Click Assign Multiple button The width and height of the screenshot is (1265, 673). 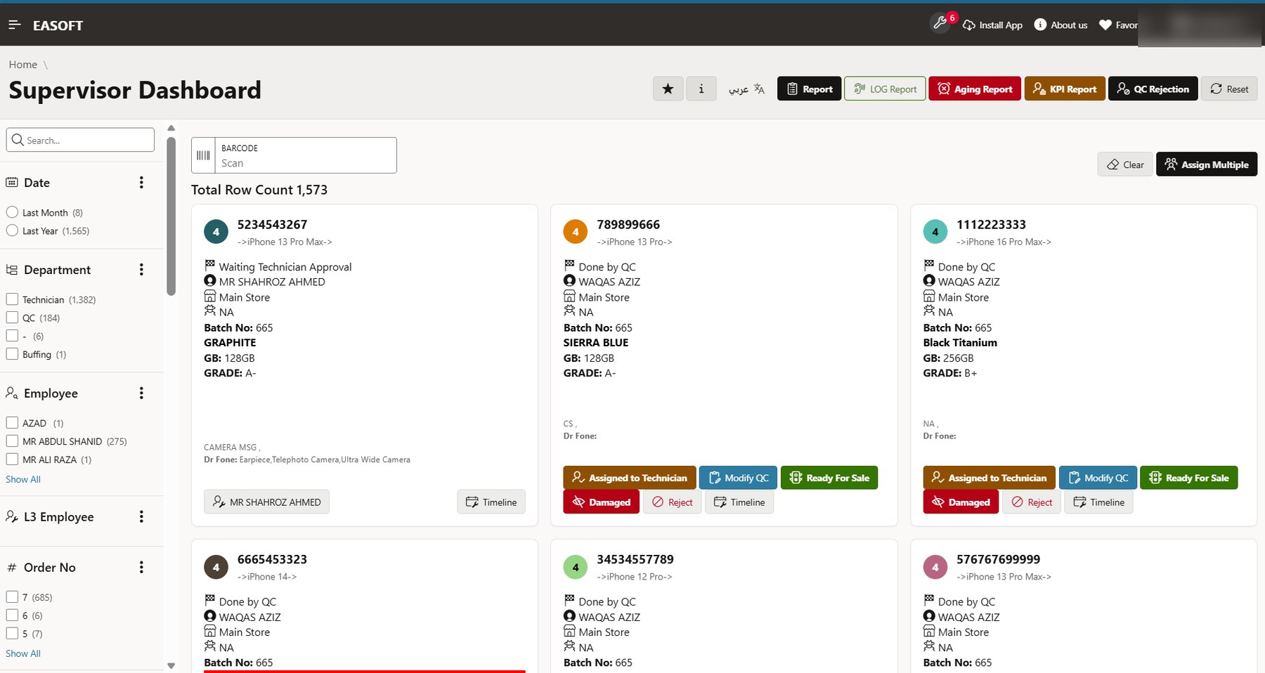[x=1207, y=164]
